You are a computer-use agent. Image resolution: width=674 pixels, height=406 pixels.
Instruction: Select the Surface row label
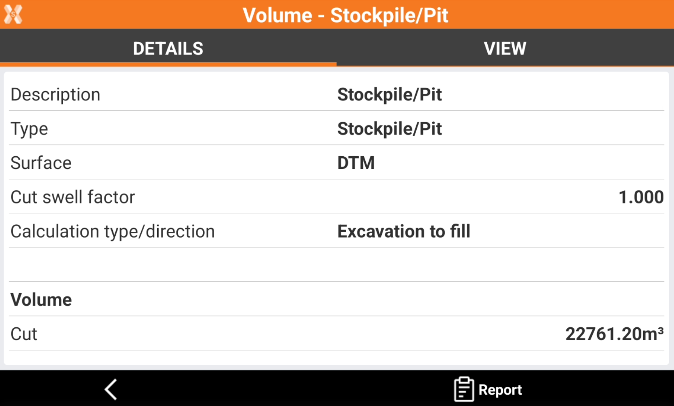click(41, 163)
